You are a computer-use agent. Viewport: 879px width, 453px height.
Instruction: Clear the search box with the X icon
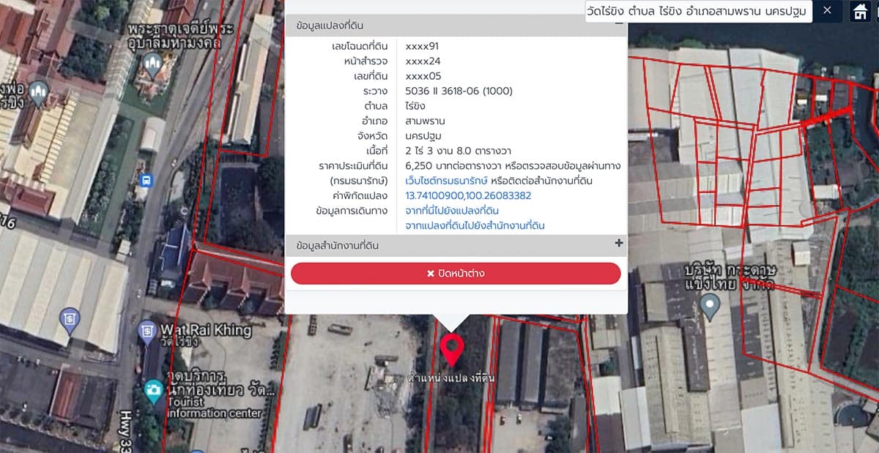point(827,10)
